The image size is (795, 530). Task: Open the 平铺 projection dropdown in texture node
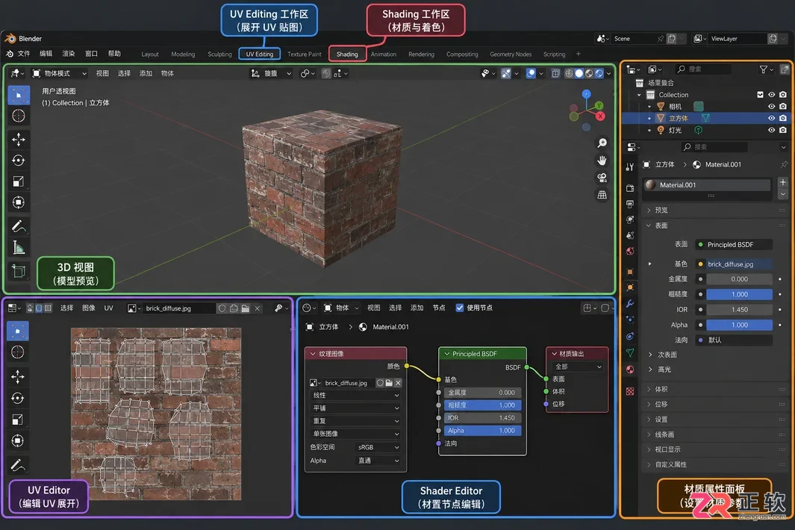355,408
